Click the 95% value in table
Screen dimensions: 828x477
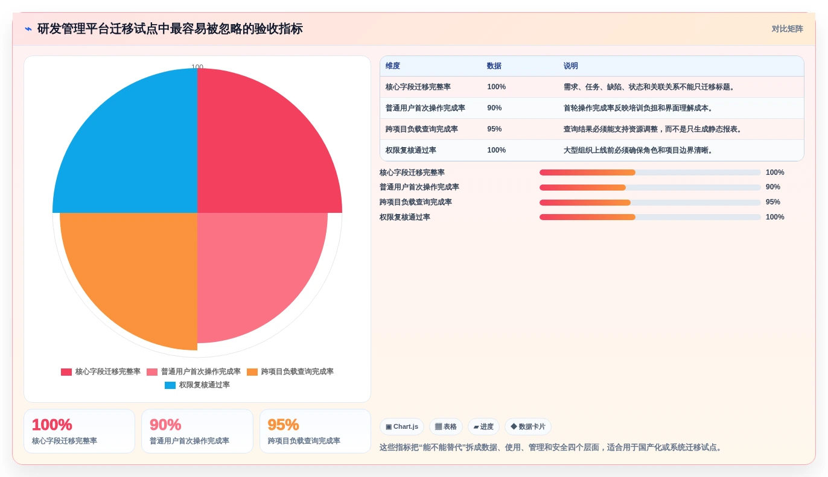494,129
